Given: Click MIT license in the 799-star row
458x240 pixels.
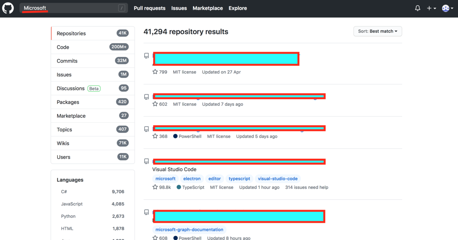Looking at the screenshot, I should click(185, 72).
